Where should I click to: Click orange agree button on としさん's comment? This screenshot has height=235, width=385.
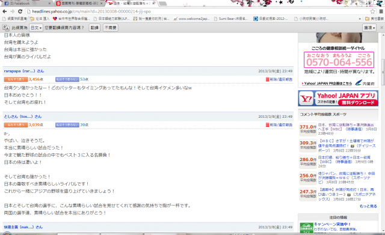pos(16,124)
